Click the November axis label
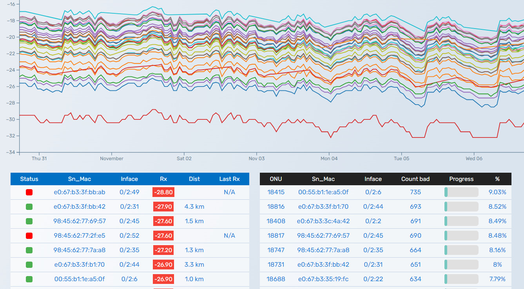This screenshot has height=289, width=524. [x=112, y=159]
